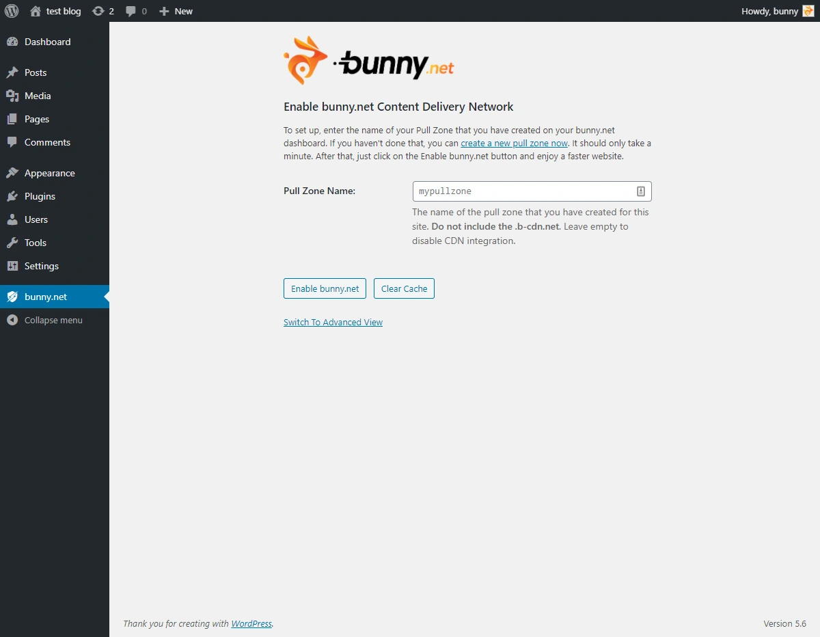
Task: Click the Pull Zone Name label
Action: click(319, 191)
